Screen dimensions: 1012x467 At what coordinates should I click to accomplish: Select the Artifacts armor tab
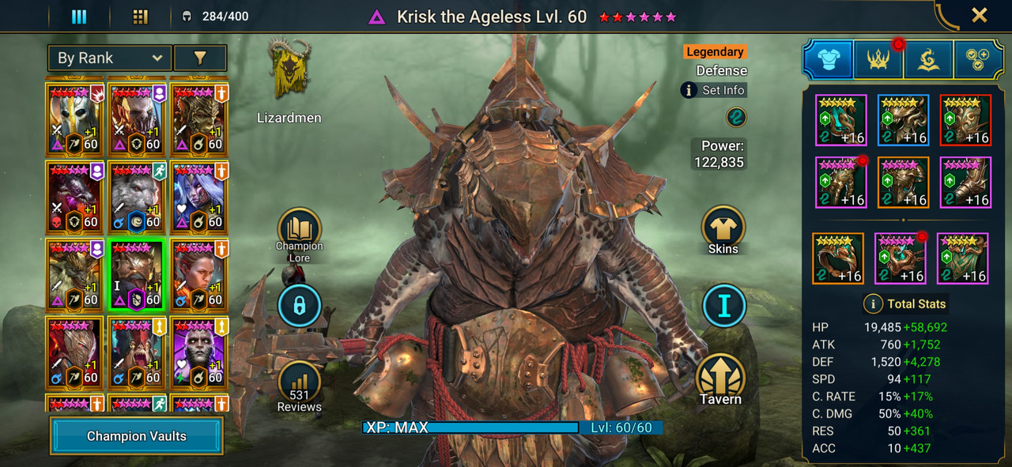point(828,59)
